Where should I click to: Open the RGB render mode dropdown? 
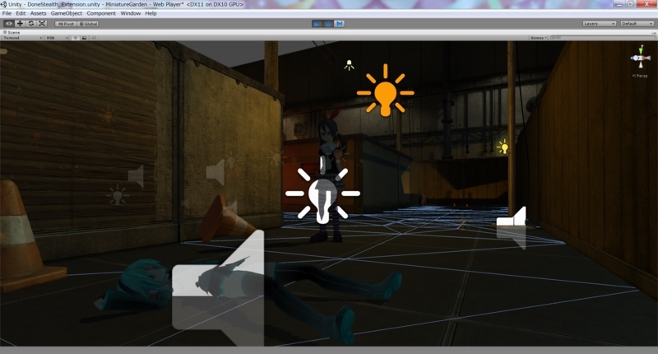[57, 38]
